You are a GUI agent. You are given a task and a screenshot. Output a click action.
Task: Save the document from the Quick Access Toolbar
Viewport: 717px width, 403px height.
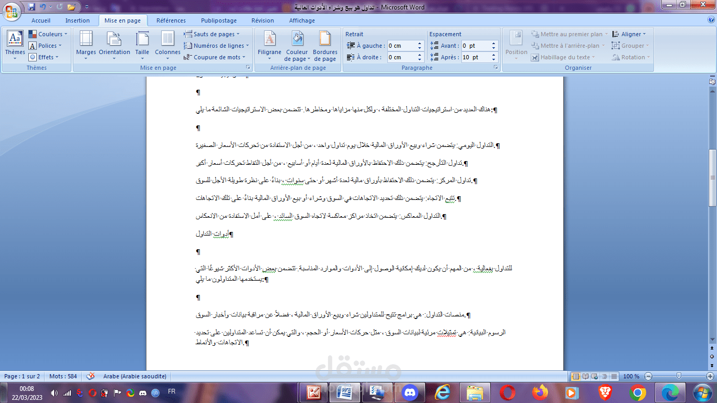tap(31, 7)
